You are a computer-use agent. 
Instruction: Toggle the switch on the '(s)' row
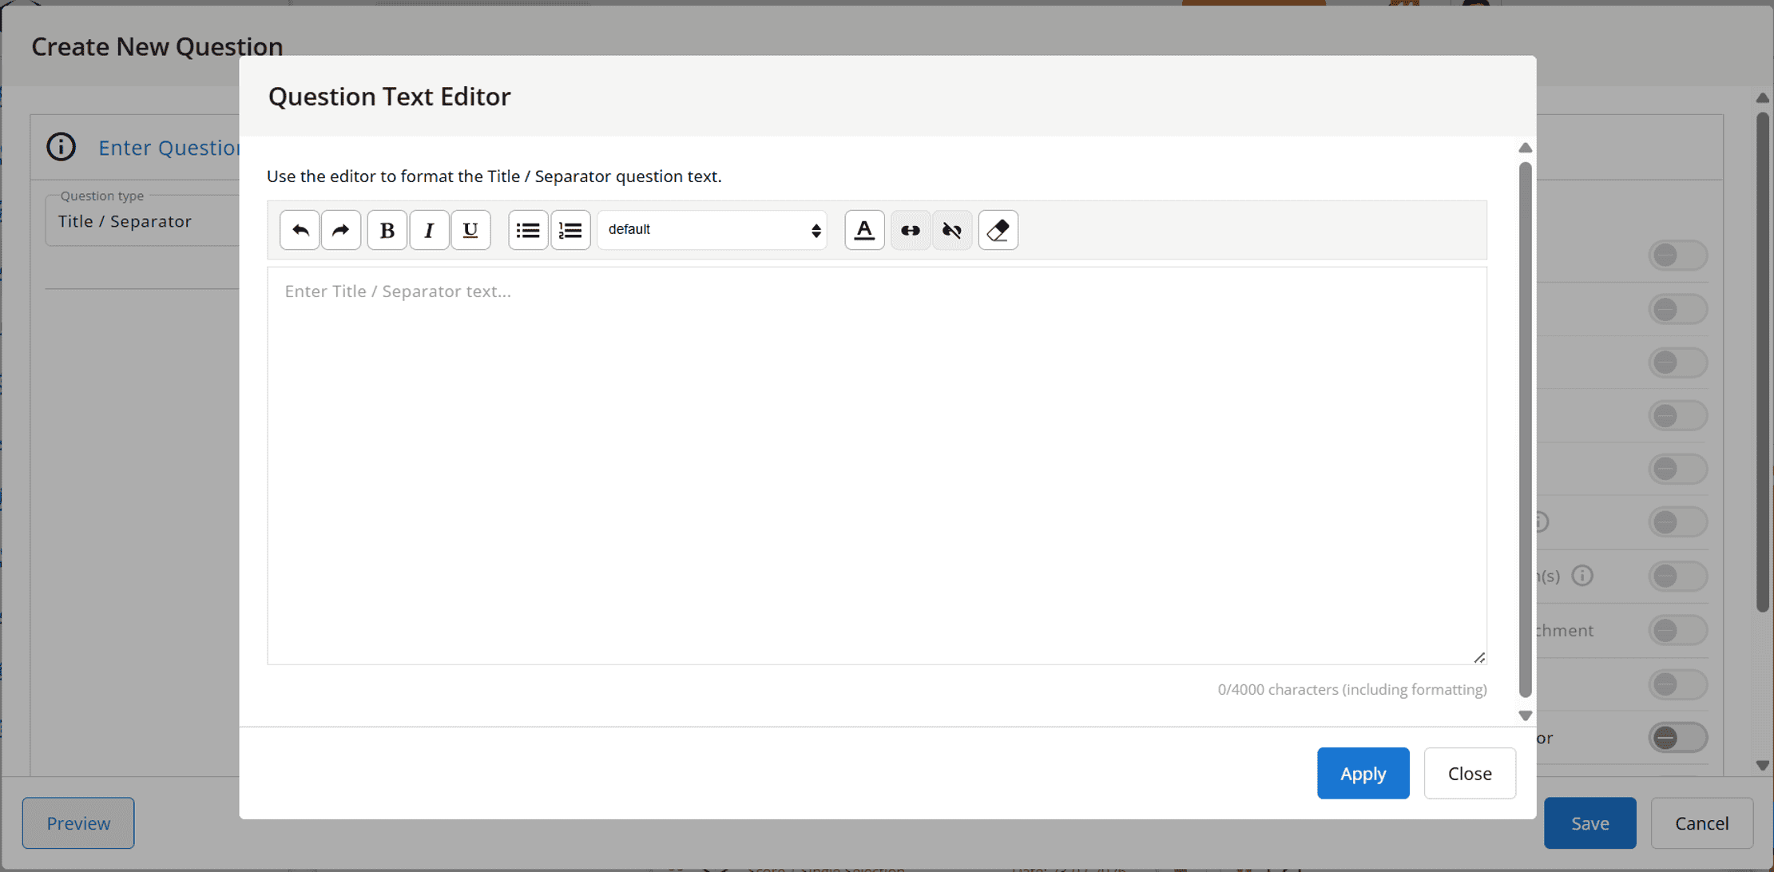pos(1678,576)
